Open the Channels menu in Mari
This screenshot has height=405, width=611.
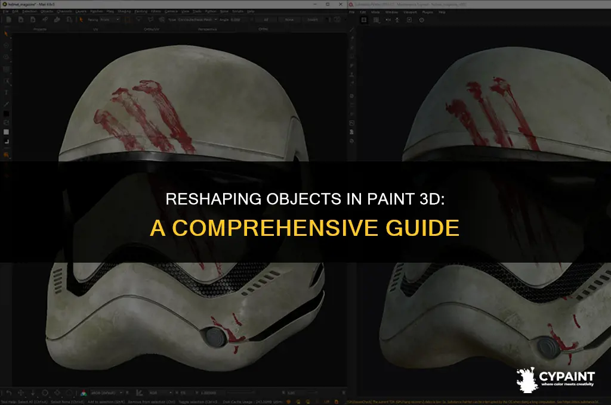64,12
